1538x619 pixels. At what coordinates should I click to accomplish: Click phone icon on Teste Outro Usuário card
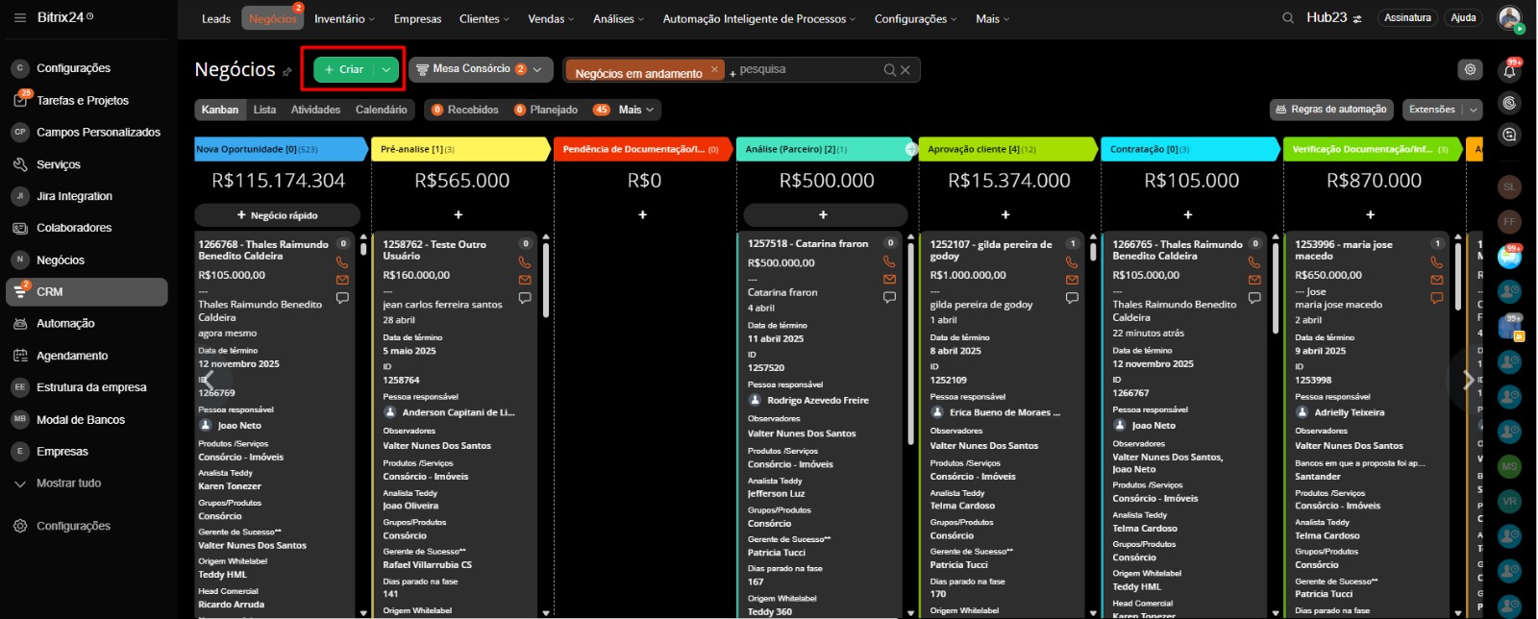pos(524,262)
